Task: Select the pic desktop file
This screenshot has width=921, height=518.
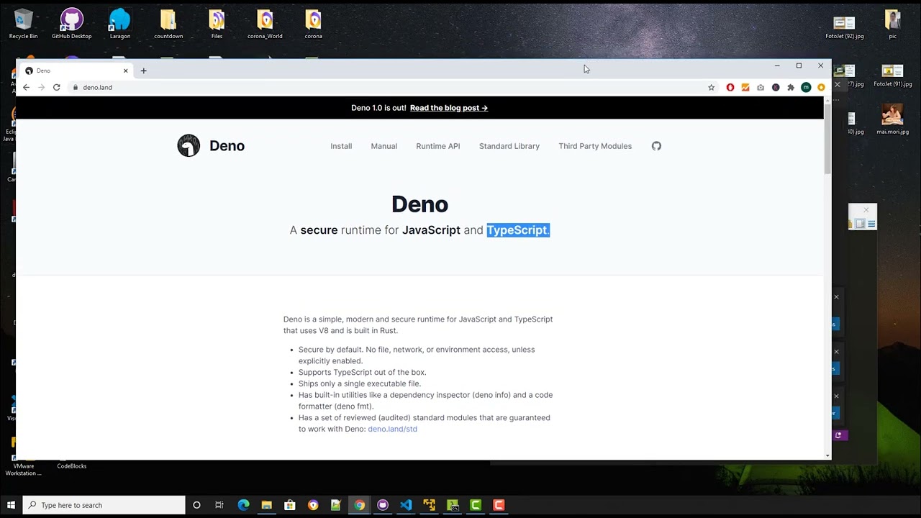Action: (892, 24)
